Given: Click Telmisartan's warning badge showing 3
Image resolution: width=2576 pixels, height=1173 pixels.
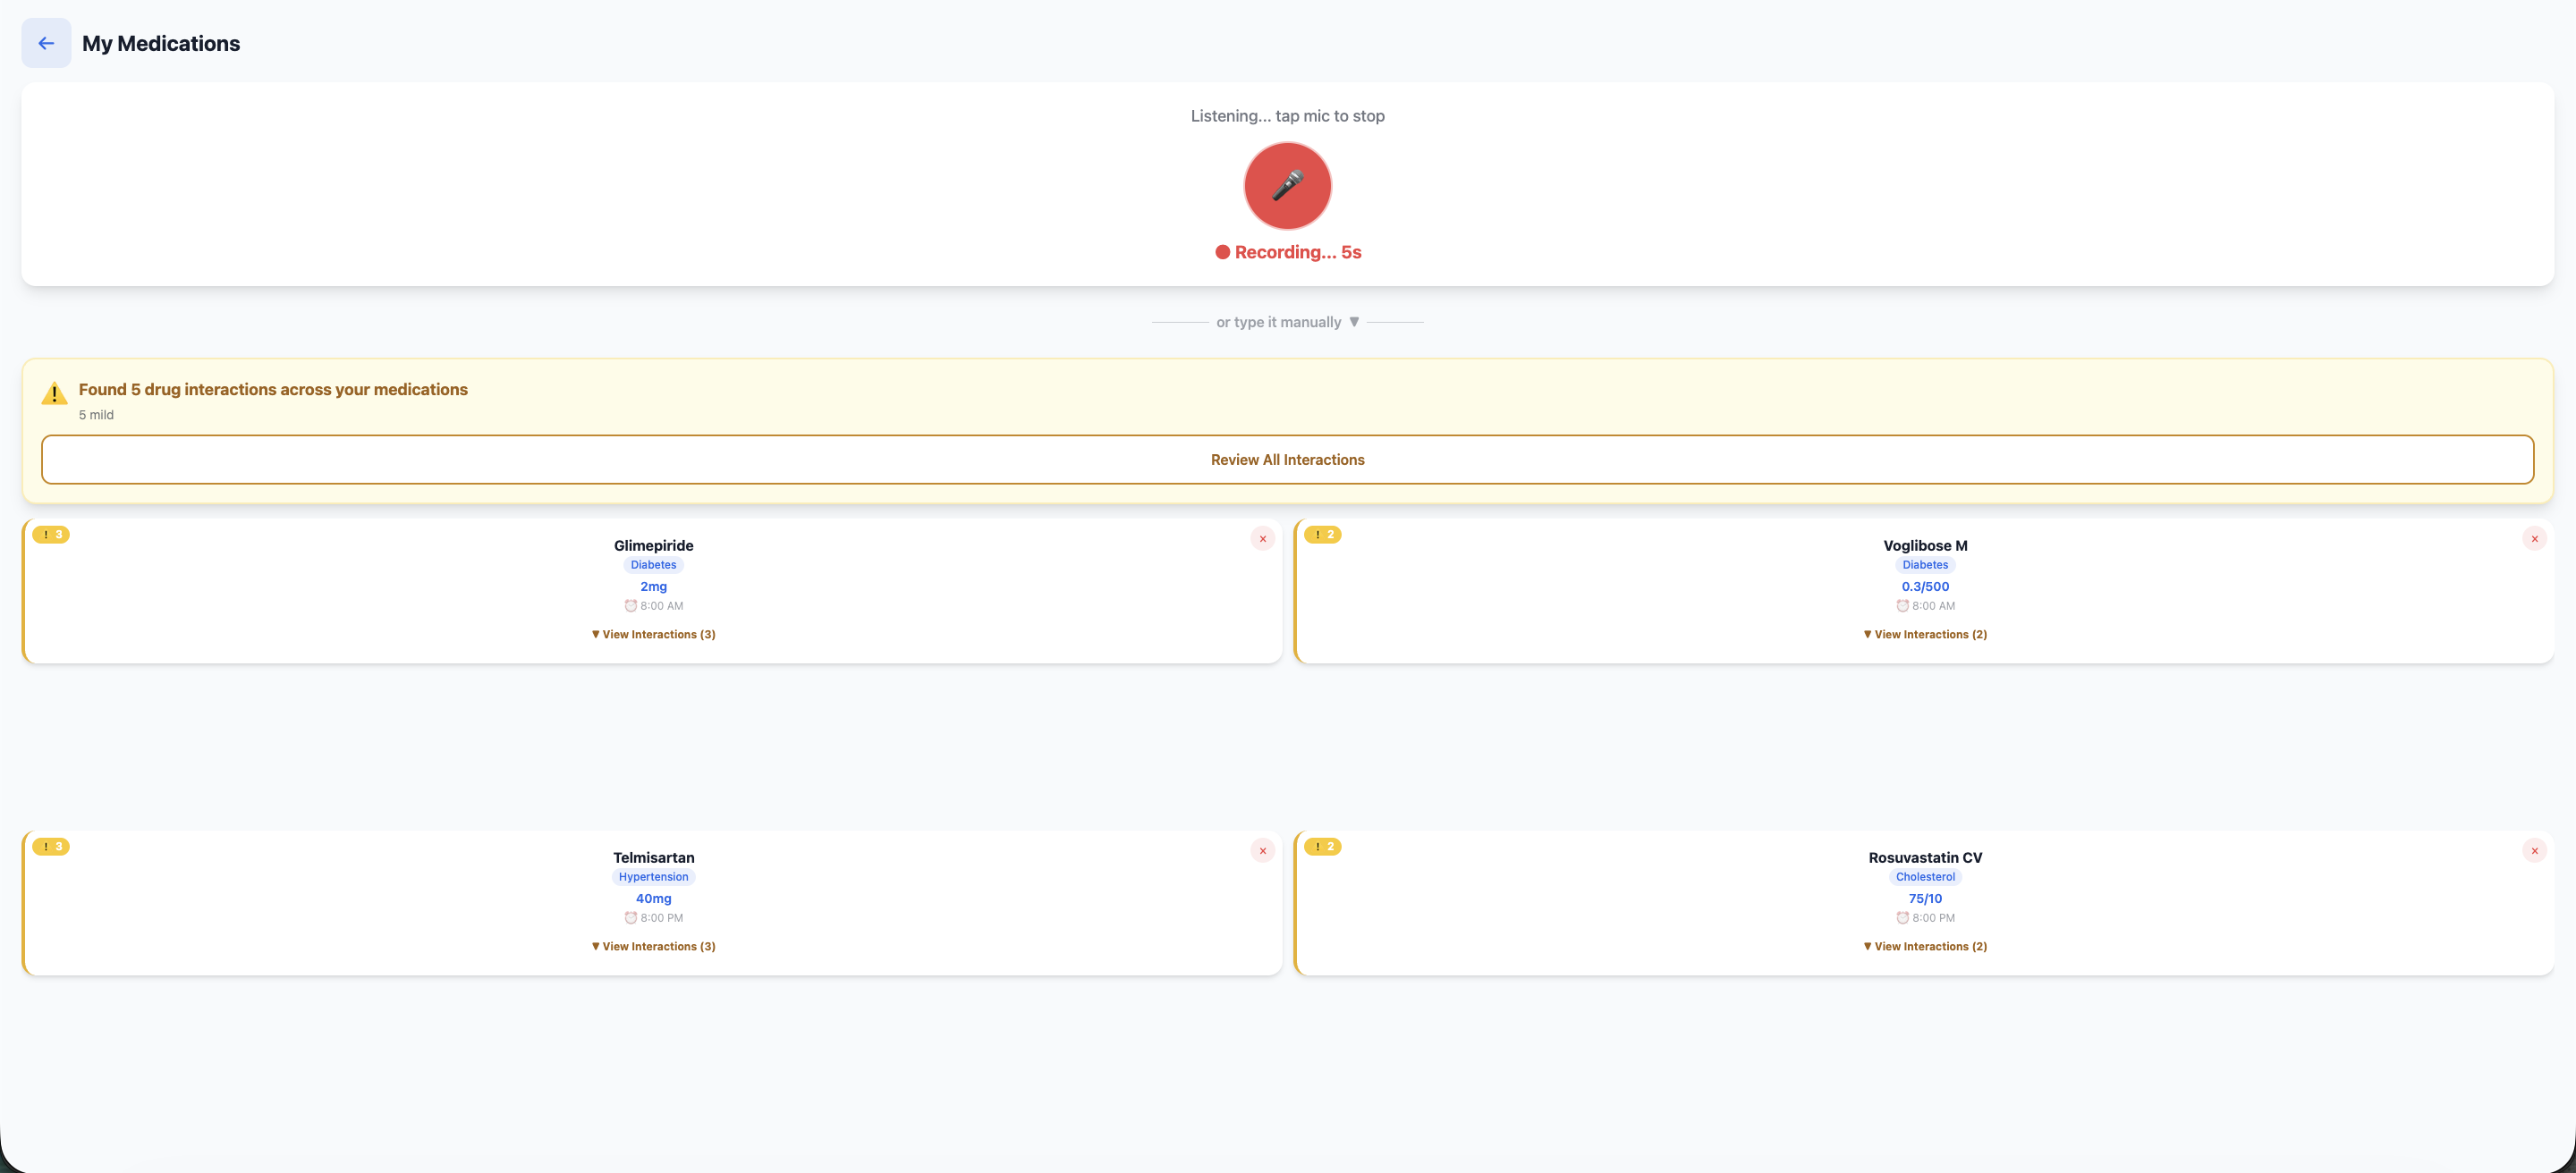Looking at the screenshot, I should point(51,847).
